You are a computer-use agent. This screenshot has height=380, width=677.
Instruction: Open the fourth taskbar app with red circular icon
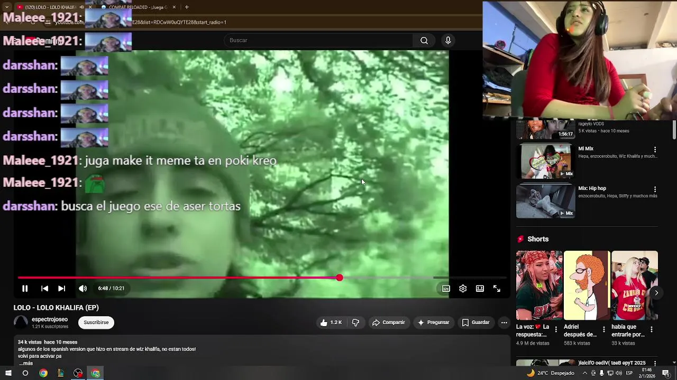click(x=78, y=373)
